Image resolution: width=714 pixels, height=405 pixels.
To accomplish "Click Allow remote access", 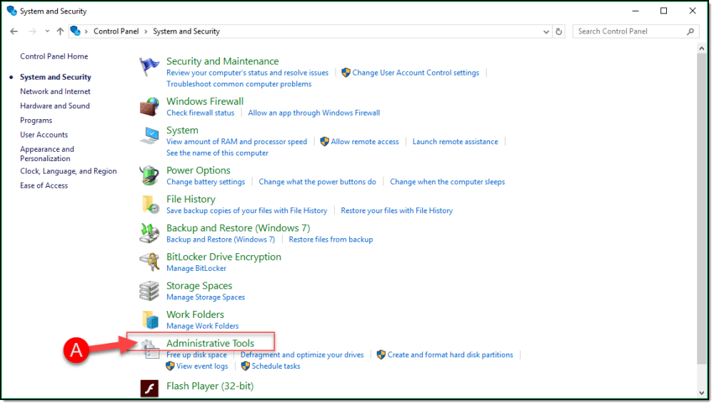I will pyautogui.click(x=365, y=142).
